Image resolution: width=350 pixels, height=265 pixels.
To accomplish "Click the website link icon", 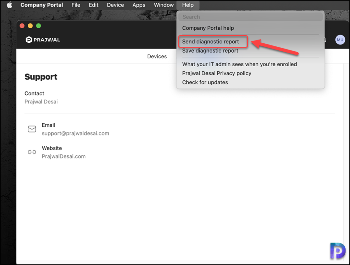I will [32, 152].
